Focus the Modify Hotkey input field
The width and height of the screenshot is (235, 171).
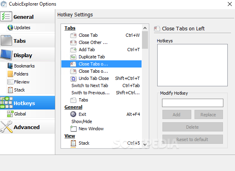click(192, 103)
